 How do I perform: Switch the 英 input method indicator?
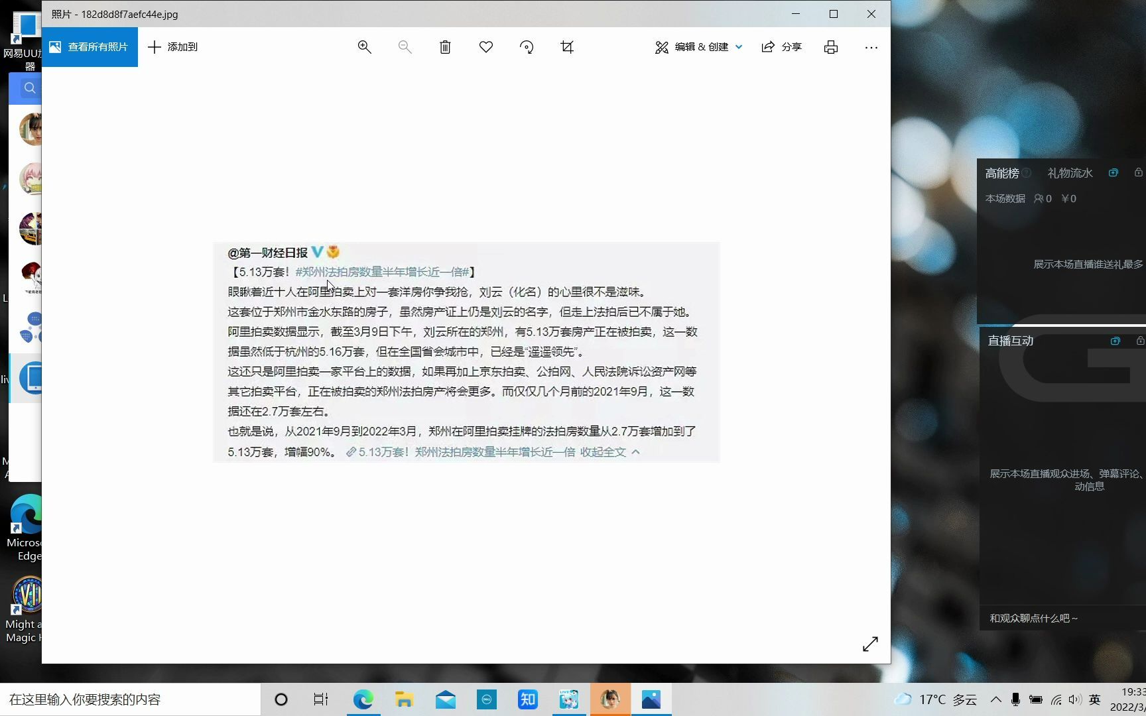click(x=1095, y=699)
